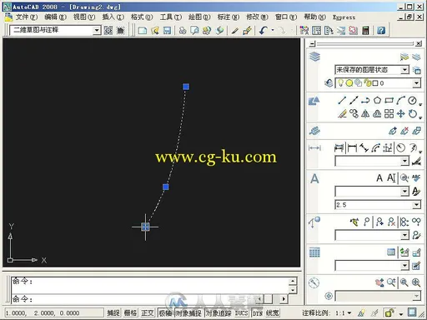This screenshot has height=320, width=427.
Task: Select the Erase tool
Action: coord(342,113)
